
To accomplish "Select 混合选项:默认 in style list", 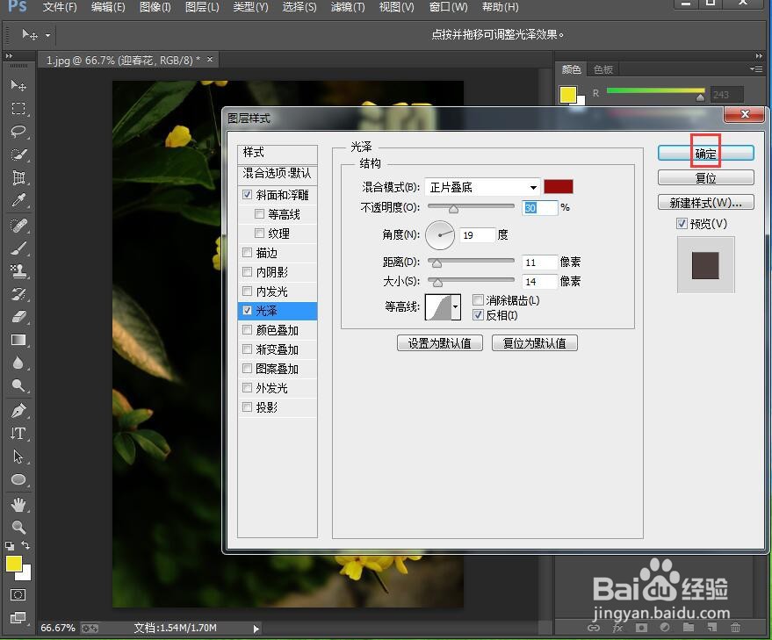I will coord(278,173).
